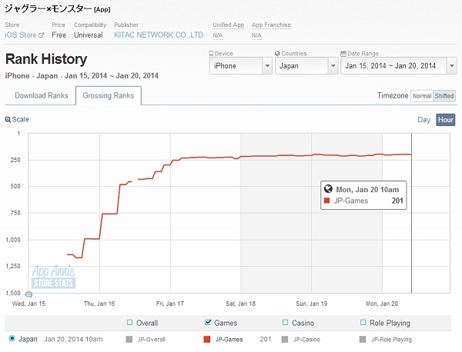
Task: Click the external link icon beside iOS Store
Action: [x=42, y=35]
